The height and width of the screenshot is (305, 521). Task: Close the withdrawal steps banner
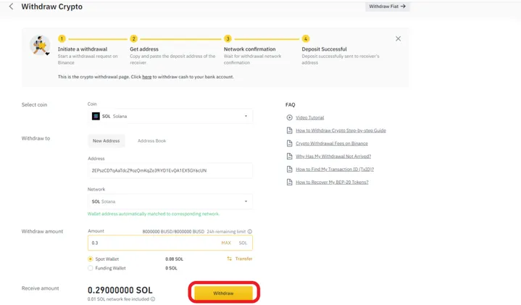[398, 38]
